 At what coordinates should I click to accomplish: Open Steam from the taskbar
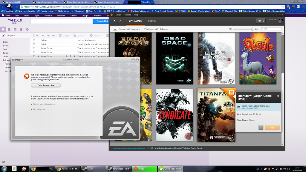93,169
